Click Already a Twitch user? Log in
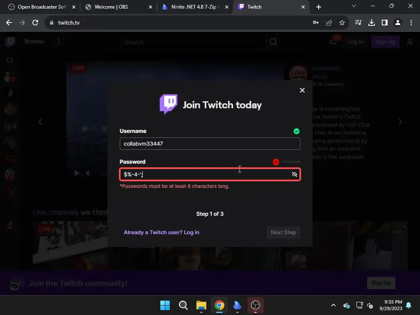 click(162, 232)
